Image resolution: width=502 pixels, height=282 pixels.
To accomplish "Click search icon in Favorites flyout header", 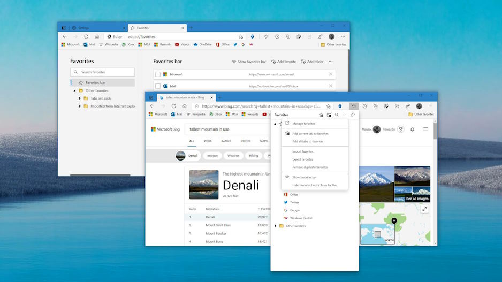I will click(x=337, y=115).
